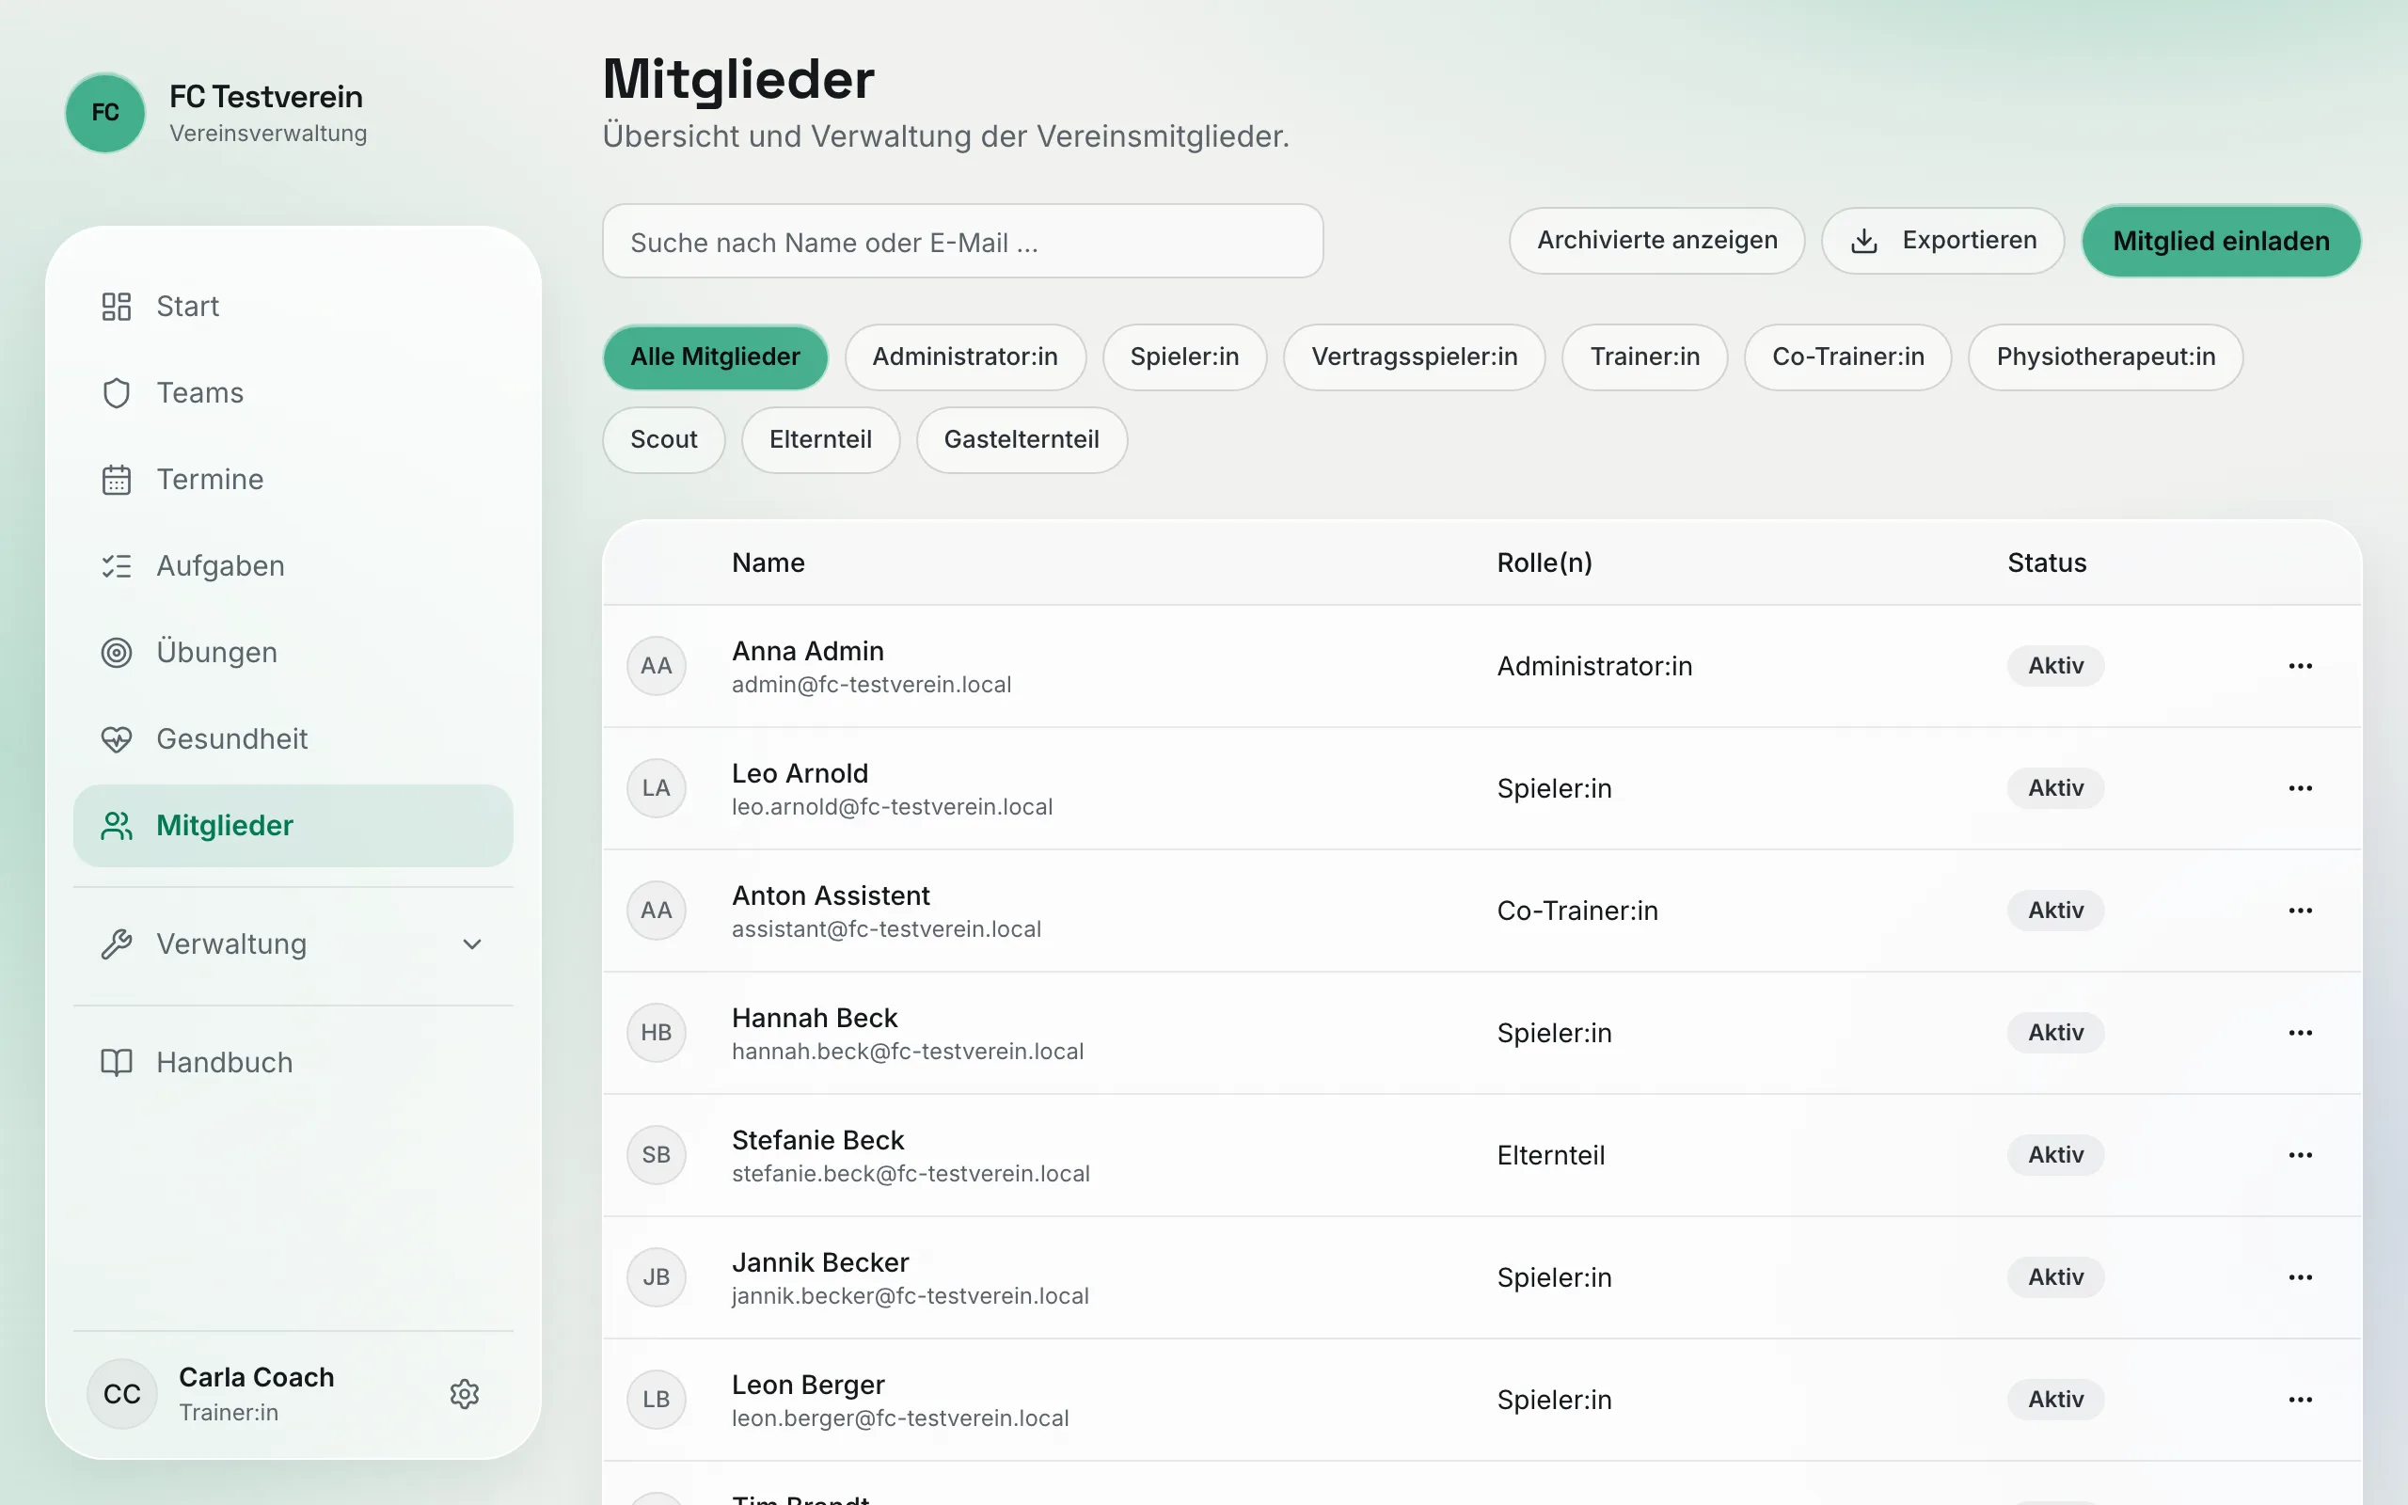This screenshot has height=1505, width=2408.
Task: Filter by Scout role
Action: pyautogui.click(x=664, y=440)
